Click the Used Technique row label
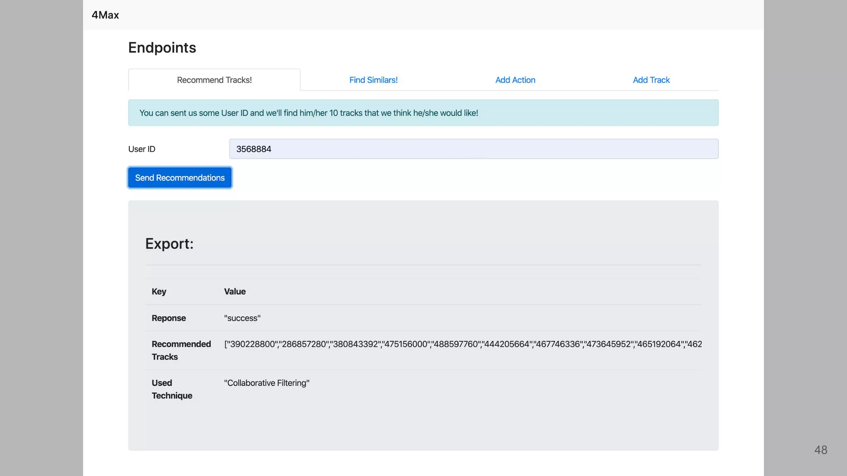Screen dimensions: 847x476 click(172, 389)
